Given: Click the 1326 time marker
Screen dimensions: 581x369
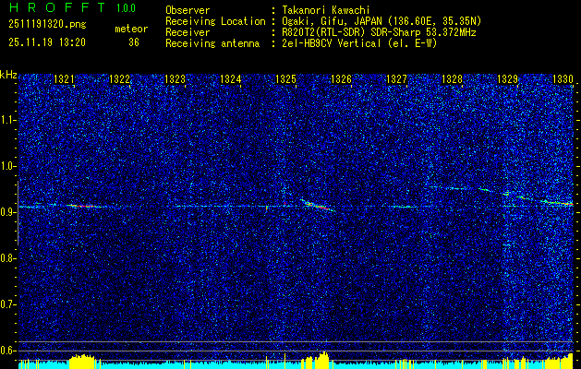Looking at the screenshot, I should (341, 78).
